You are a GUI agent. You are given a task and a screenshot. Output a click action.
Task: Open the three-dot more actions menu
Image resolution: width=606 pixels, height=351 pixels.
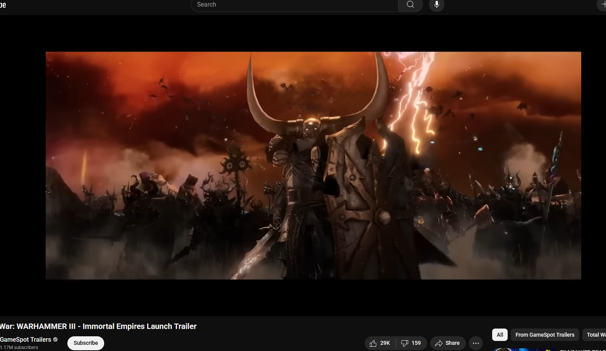(476, 343)
